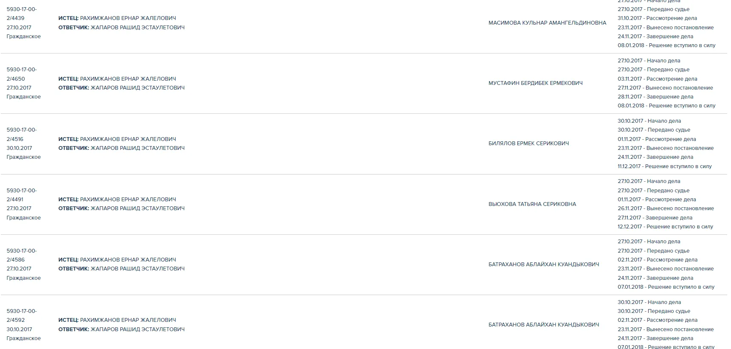Select the defendant name in case 2/4491 row
The height and width of the screenshot is (349, 731).
pos(137,208)
